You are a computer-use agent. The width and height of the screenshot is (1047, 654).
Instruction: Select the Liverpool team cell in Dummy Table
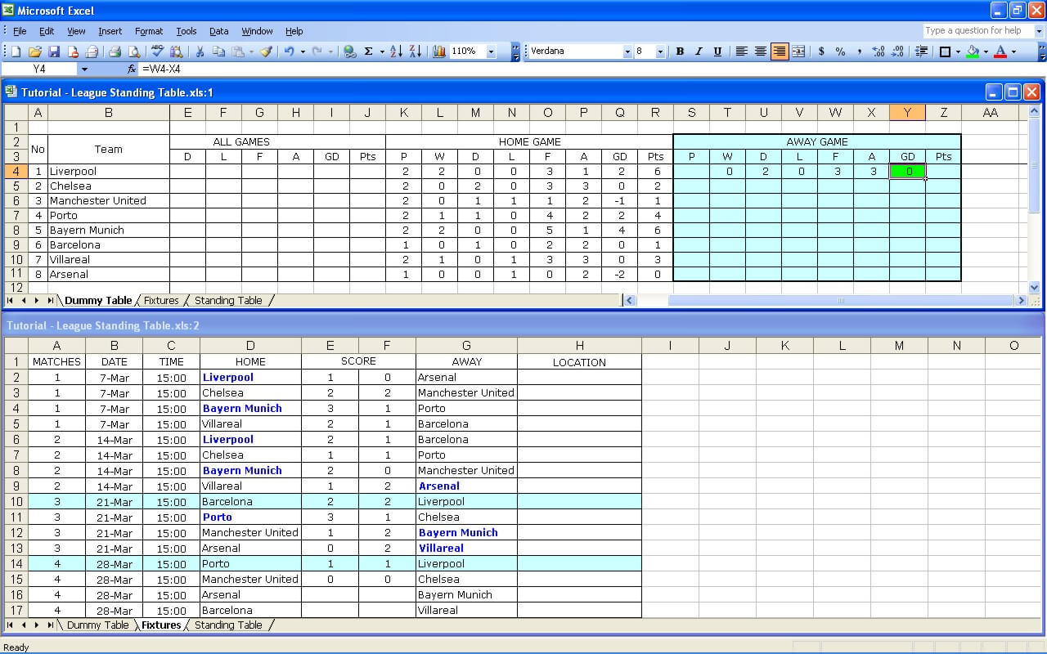click(x=109, y=172)
